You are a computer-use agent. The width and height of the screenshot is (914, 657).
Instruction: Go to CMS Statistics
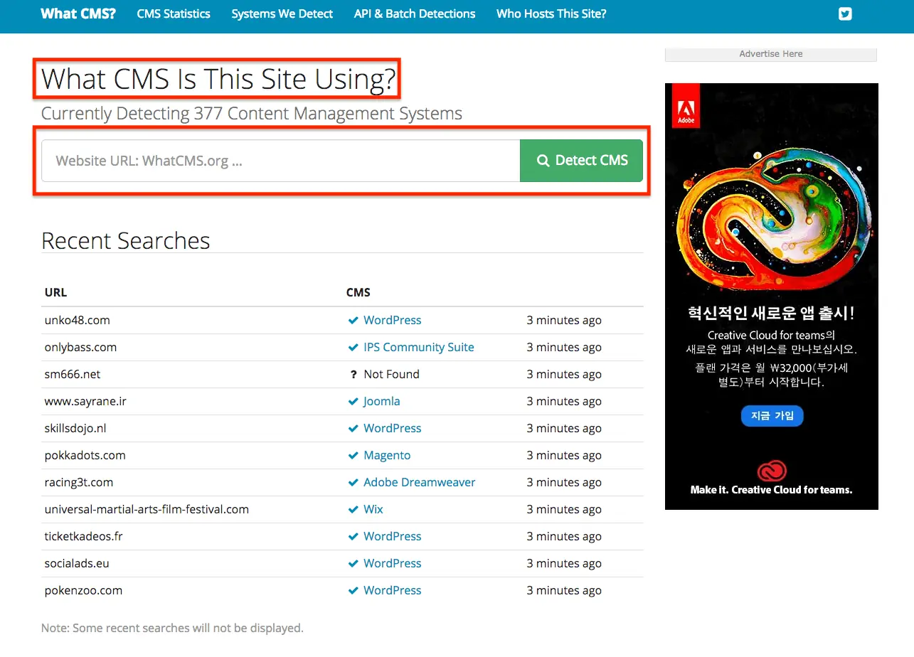(x=174, y=14)
